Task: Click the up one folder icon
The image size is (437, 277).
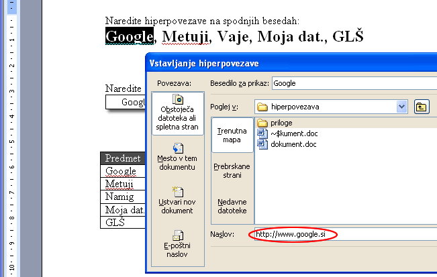Action: (x=422, y=107)
